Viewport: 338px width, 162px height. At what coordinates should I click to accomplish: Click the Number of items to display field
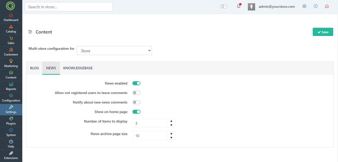coord(150,123)
